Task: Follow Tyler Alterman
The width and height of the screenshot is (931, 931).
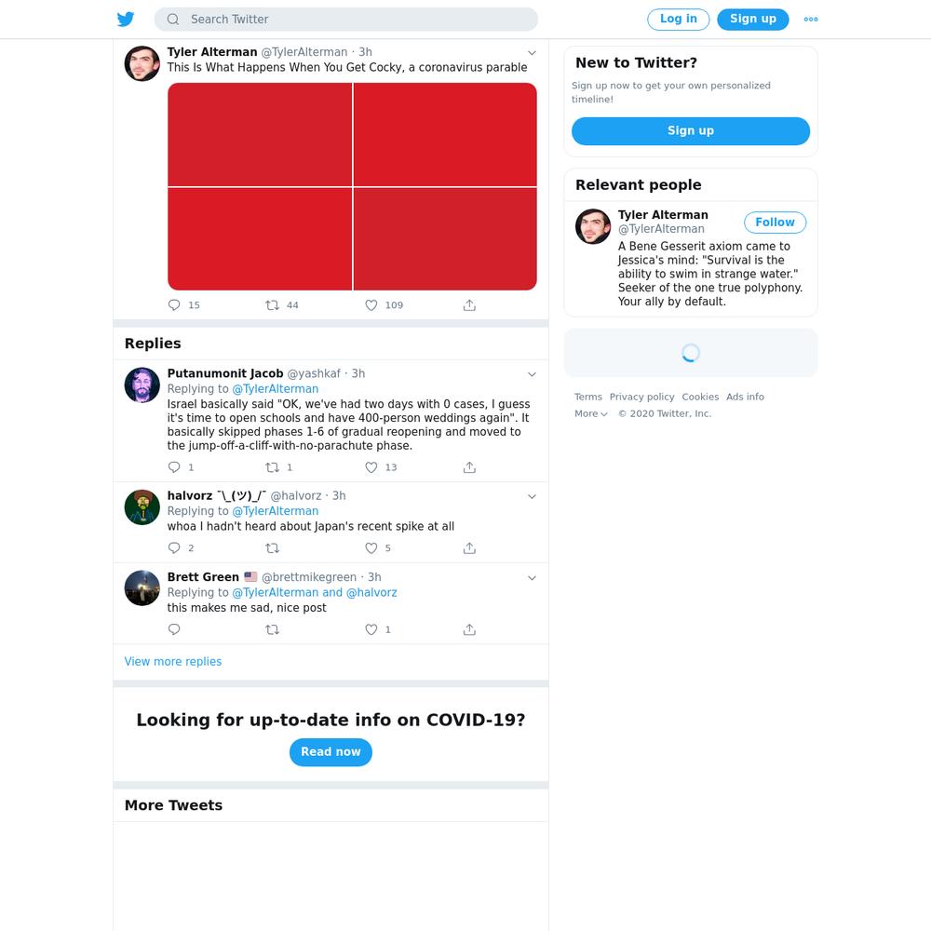Action: 775,223
